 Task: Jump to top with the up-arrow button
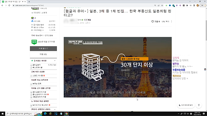pos(199,105)
